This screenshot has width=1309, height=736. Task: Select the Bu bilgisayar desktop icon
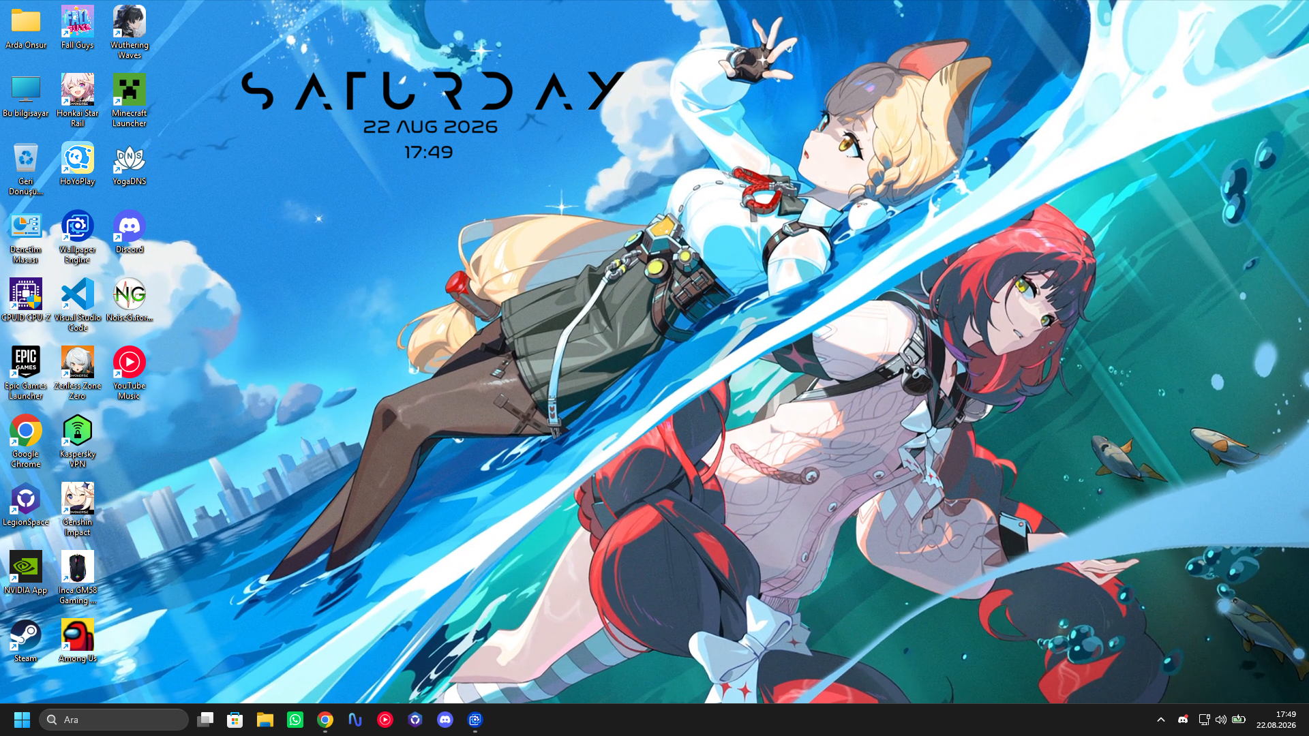(26, 95)
